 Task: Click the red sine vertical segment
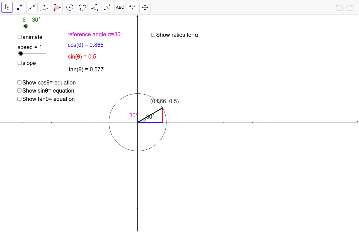[x=162, y=115]
